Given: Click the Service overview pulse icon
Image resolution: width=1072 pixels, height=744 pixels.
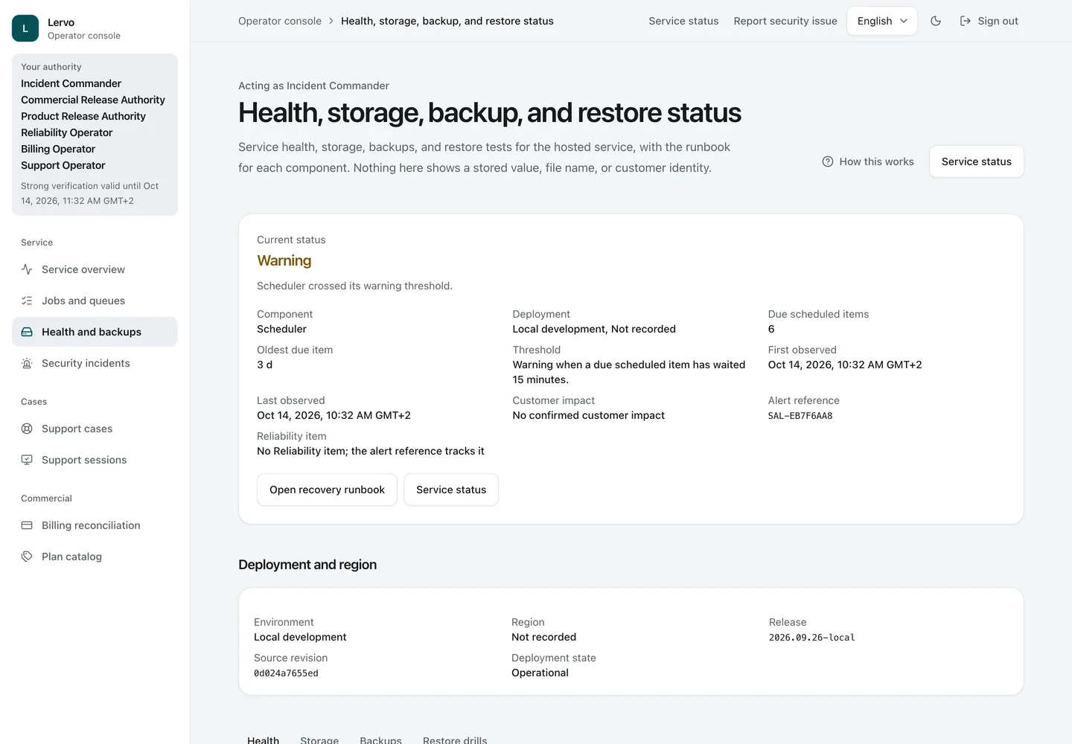Looking at the screenshot, I should pyautogui.click(x=27, y=269).
